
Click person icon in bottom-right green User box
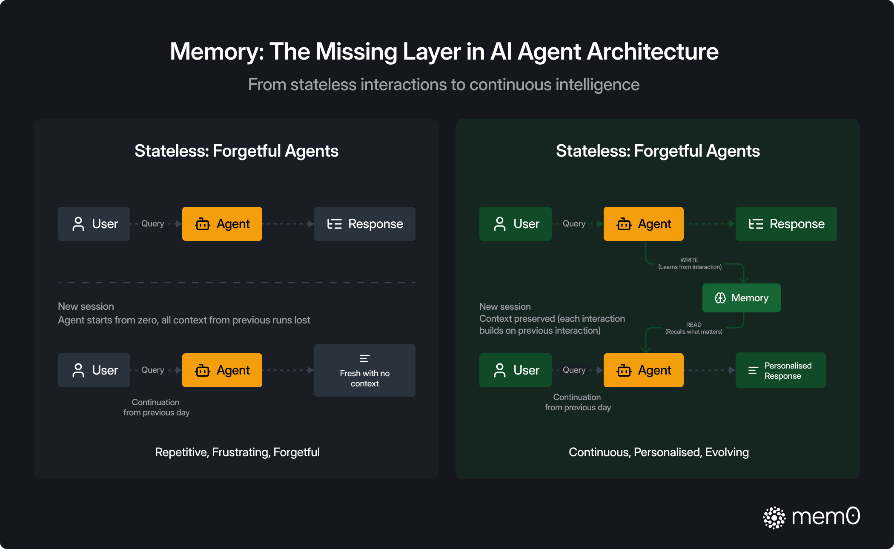point(500,370)
